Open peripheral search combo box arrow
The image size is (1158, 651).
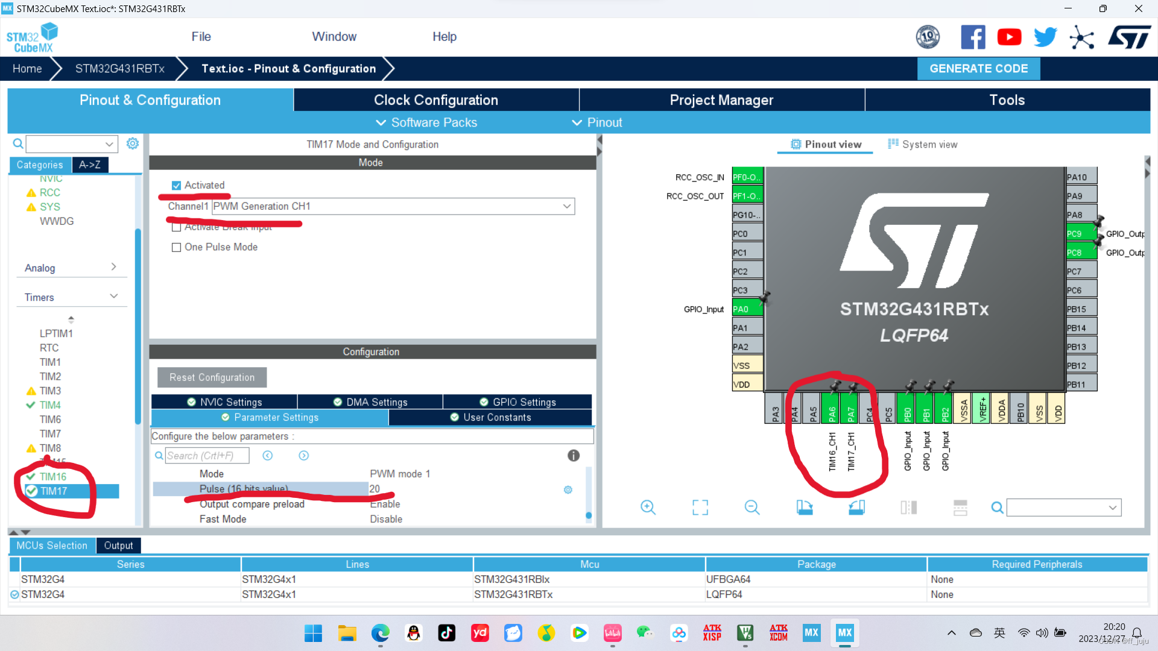pyautogui.click(x=109, y=144)
